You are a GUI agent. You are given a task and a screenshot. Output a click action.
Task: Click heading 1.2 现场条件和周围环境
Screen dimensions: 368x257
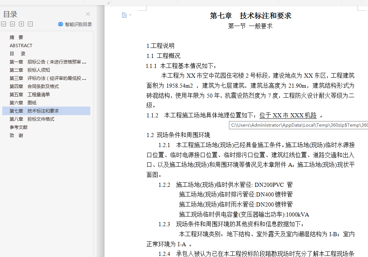coord(178,135)
